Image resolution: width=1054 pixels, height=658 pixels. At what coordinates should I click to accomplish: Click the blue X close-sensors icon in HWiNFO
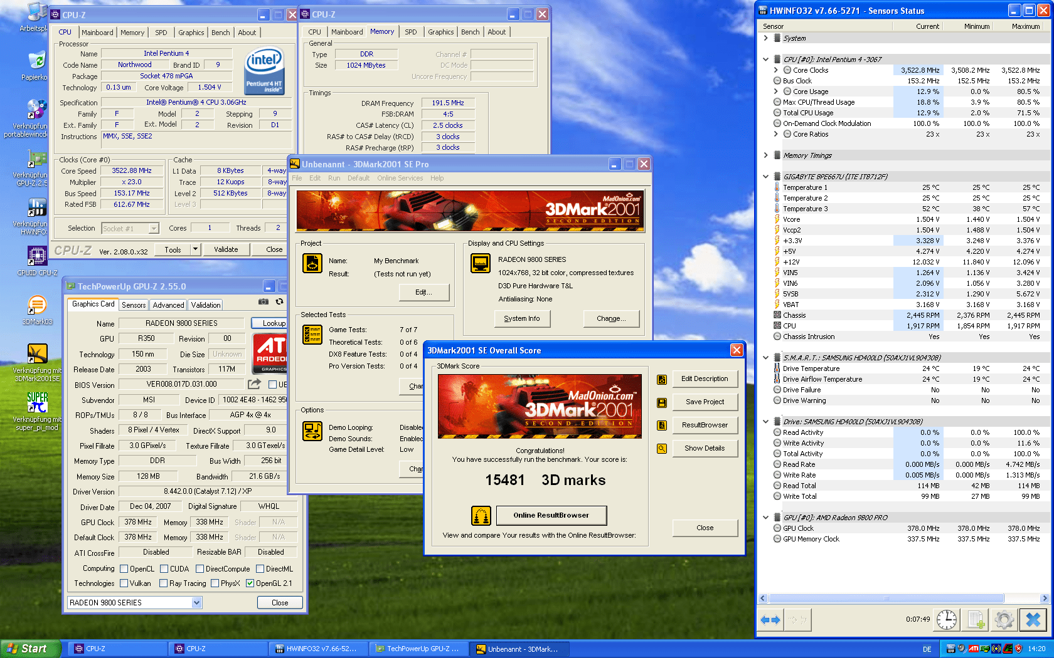1033,620
